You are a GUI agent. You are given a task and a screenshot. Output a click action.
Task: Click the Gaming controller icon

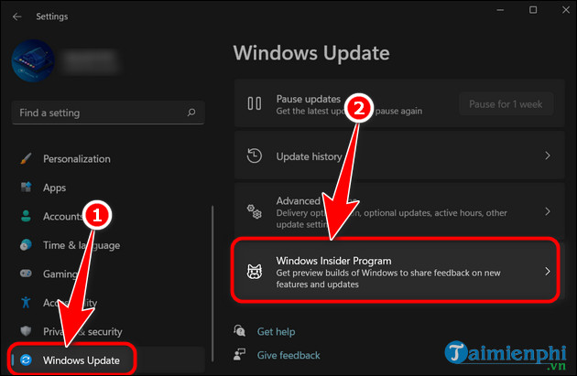pos(26,274)
